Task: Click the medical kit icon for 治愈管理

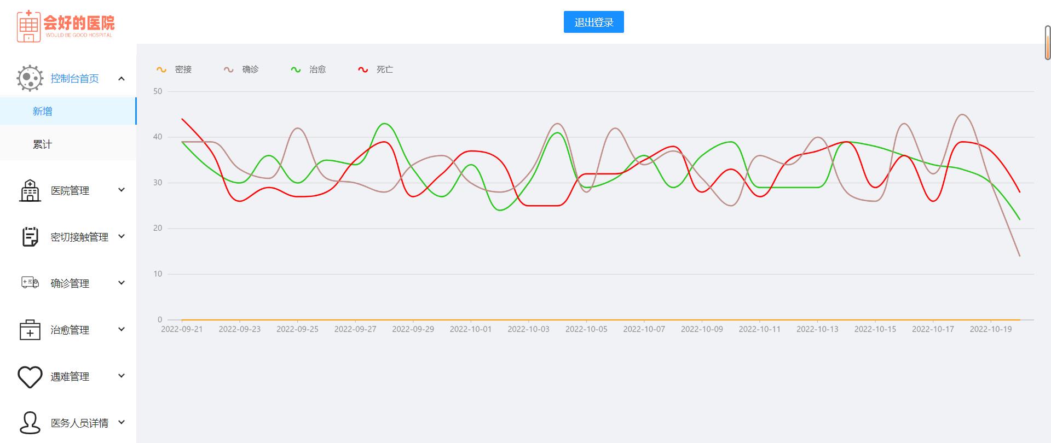Action: [x=30, y=330]
